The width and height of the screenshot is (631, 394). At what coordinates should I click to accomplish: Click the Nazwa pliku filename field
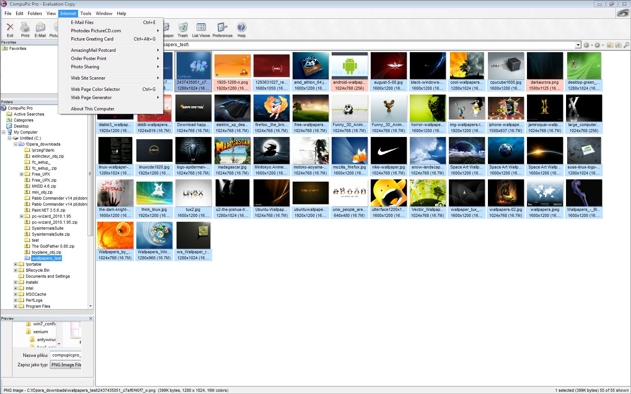(x=66, y=355)
